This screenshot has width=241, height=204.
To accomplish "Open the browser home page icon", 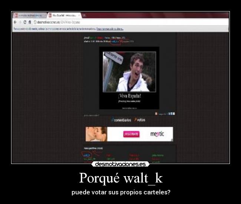I will [x=30, y=22].
